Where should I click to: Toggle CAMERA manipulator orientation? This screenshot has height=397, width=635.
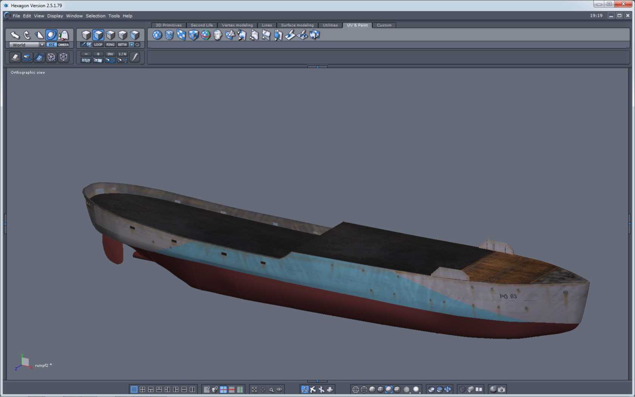(63, 45)
